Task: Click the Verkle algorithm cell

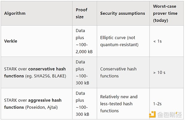Action: [x=37, y=41]
